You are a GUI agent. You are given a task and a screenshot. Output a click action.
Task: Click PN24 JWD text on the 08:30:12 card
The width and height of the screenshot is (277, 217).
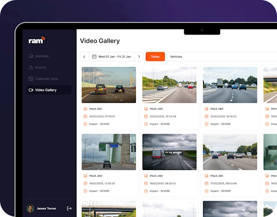coord(157,176)
